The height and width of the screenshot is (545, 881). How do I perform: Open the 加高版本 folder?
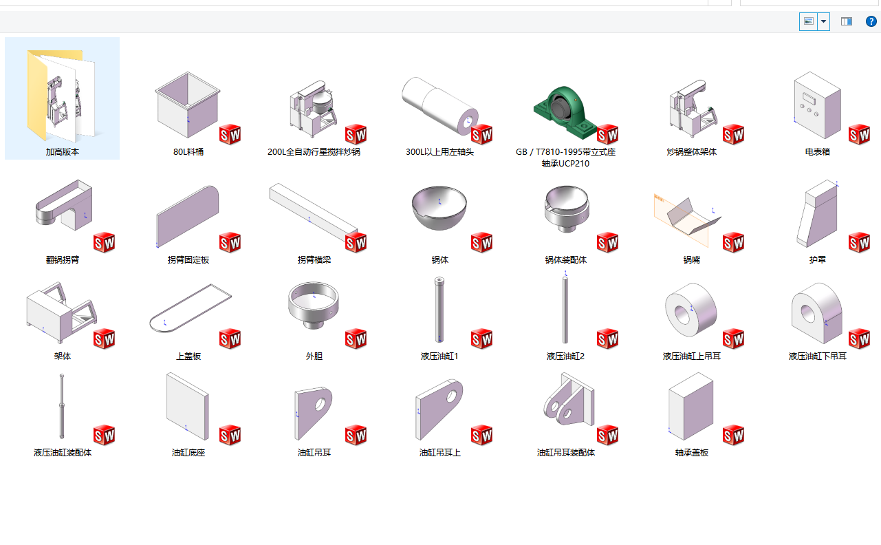63,98
